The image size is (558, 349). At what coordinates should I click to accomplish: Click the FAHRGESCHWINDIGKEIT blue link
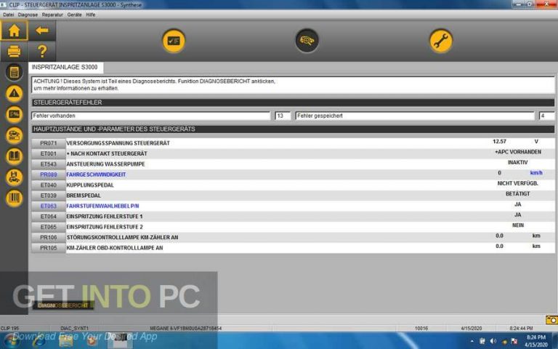coord(97,174)
